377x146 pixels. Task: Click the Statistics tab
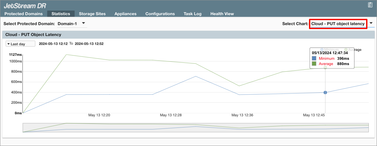(61, 14)
